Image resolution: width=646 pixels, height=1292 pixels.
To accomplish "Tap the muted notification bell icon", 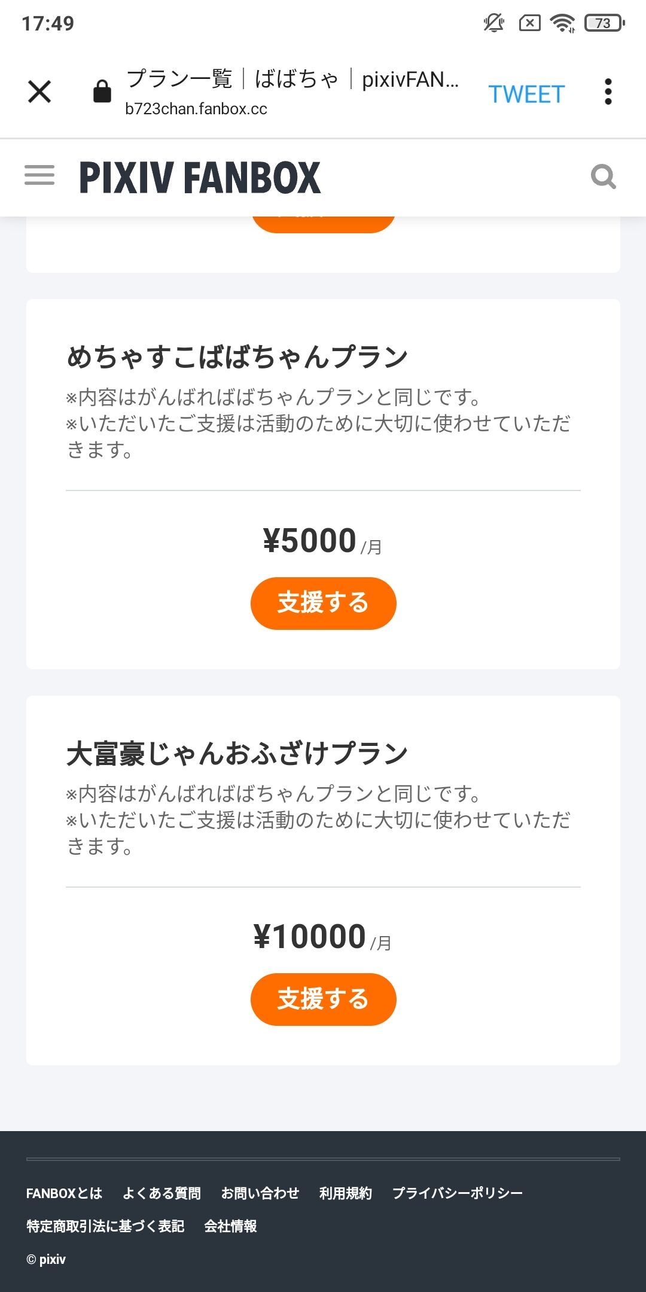I will tap(493, 23).
